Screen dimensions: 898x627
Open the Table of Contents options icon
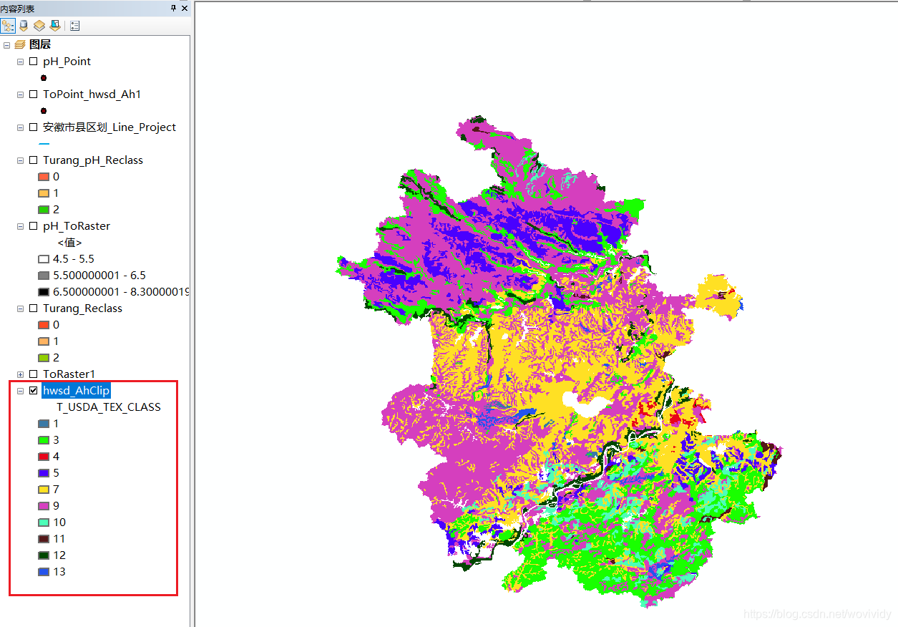click(x=75, y=26)
